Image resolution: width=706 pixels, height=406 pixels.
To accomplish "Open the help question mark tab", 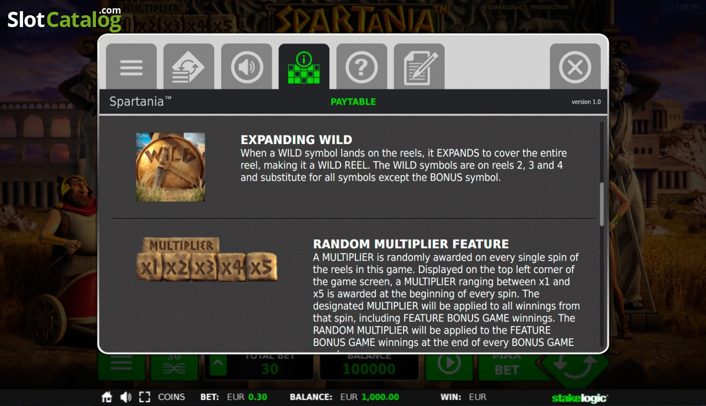I will (x=362, y=66).
